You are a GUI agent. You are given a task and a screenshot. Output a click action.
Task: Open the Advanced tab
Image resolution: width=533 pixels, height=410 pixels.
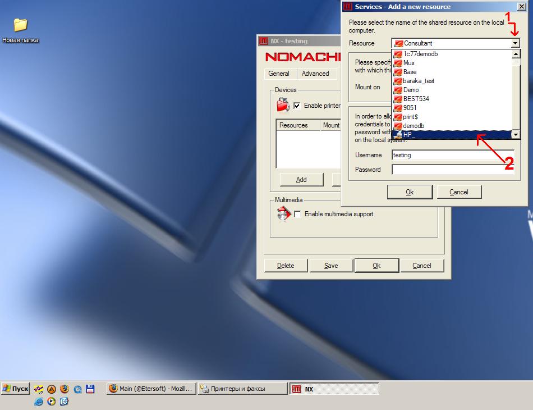[x=315, y=74]
